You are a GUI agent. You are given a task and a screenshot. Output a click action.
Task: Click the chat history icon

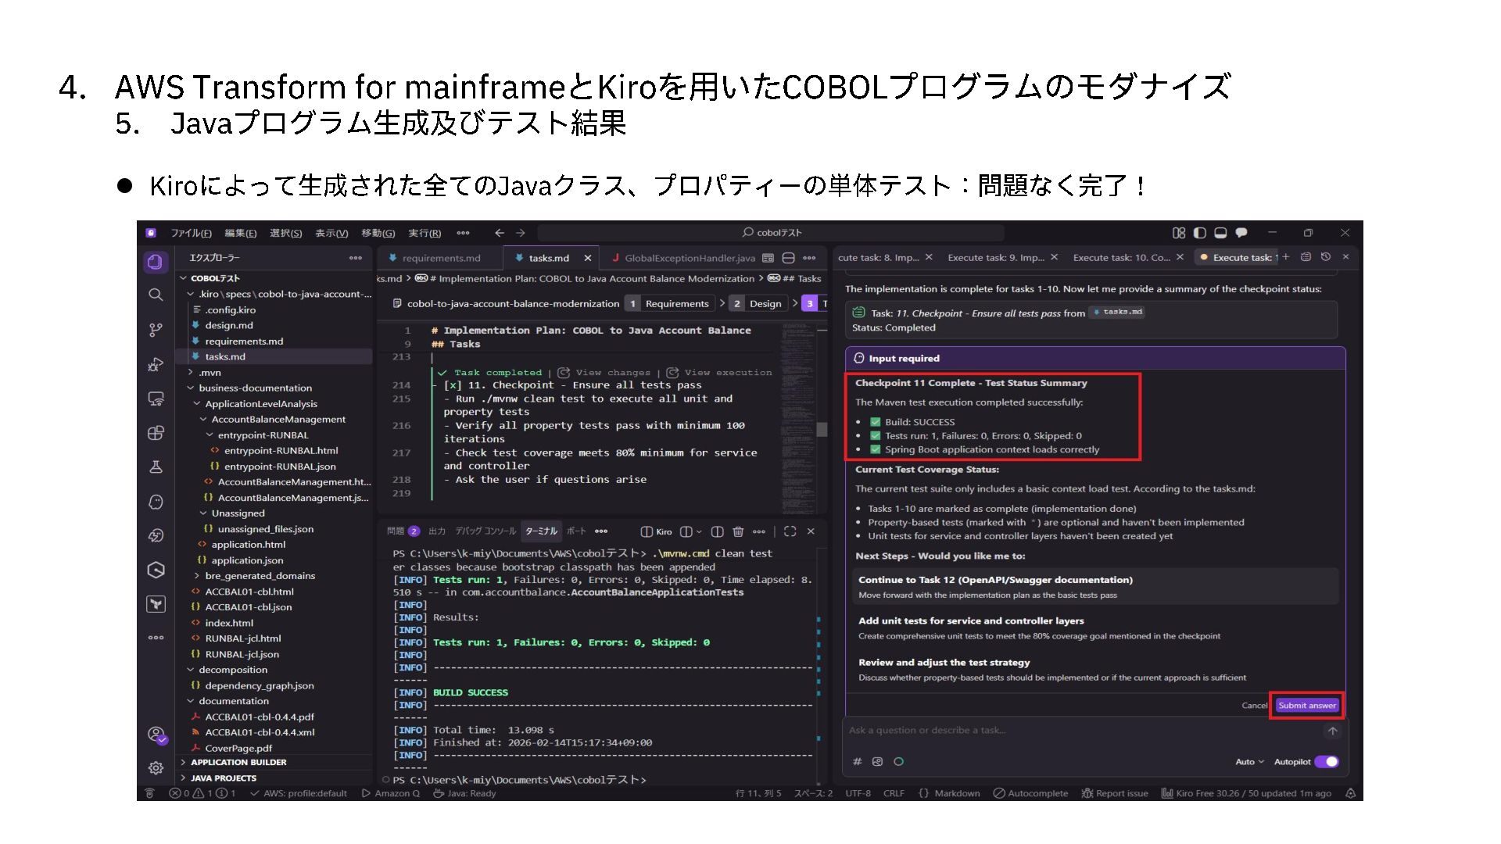point(1325,257)
